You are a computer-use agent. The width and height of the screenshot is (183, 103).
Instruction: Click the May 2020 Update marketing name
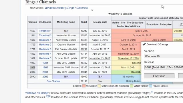click(x=66, y=72)
